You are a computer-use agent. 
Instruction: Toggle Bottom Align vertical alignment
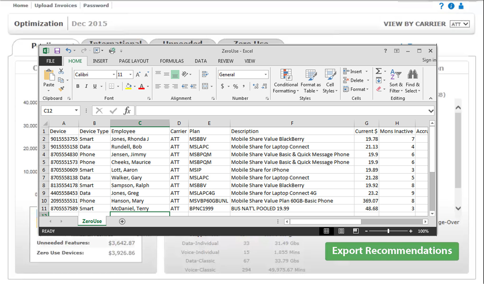coord(175,74)
